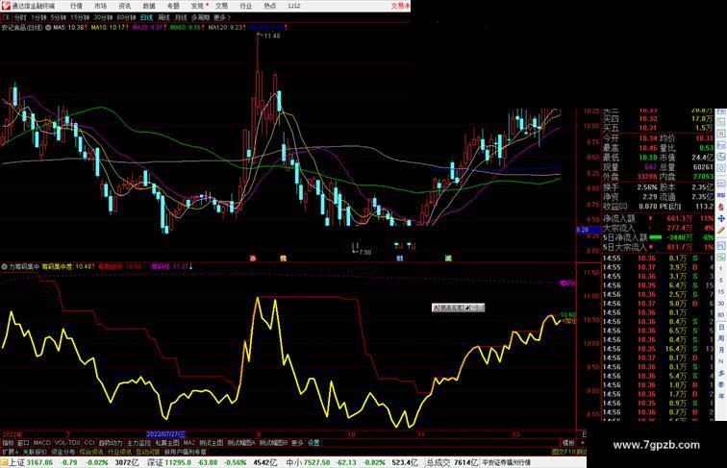Select 15-minute period in right sidebar
Viewport: 727px width, 468px height.
coord(721,292)
